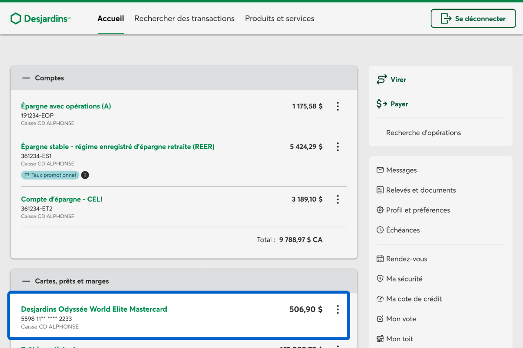This screenshot has height=348, width=523.
Task: Open Rendez-vous
Action: click(x=407, y=259)
